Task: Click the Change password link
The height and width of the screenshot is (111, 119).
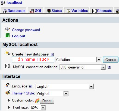Action: [x=26, y=30]
